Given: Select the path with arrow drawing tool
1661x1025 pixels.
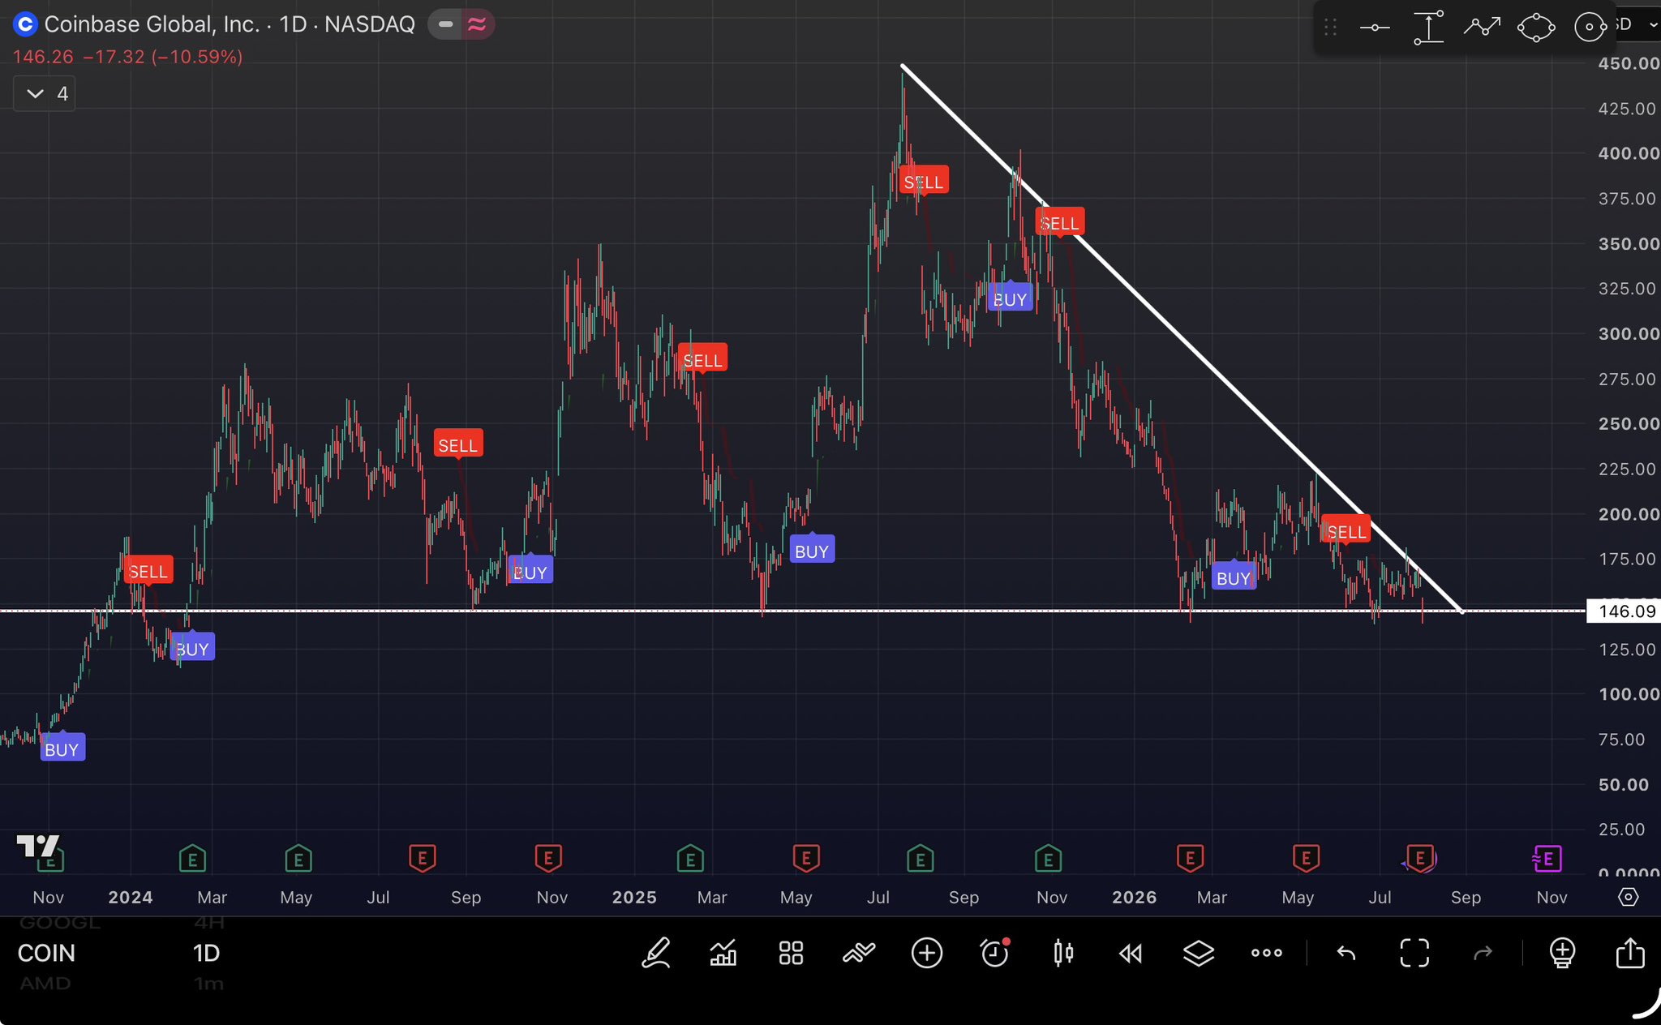Looking at the screenshot, I should coord(1482,28).
